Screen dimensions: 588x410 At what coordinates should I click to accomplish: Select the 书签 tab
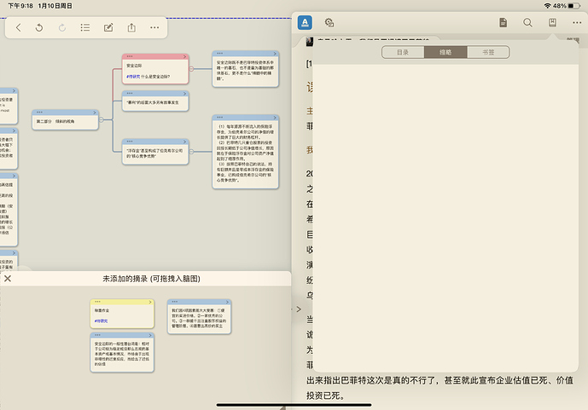click(x=488, y=52)
